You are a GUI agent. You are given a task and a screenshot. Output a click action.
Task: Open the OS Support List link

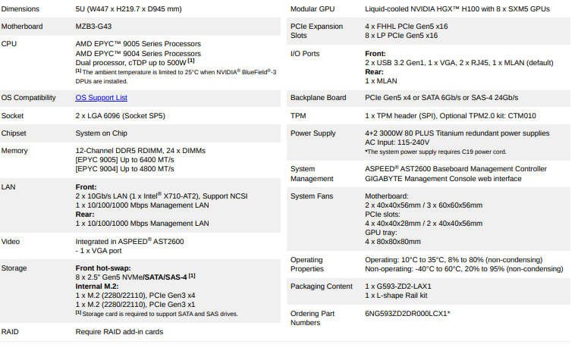[102, 98]
